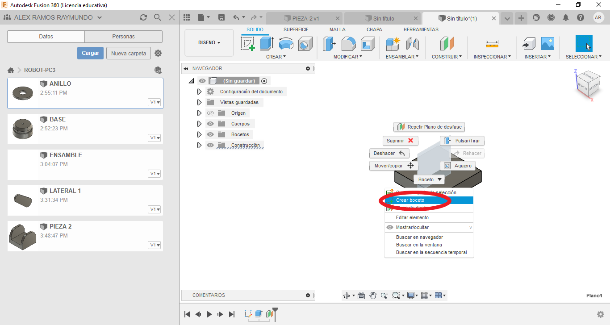Image resolution: width=610 pixels, height=325 pixels.
Task: Click Suprimir in the marking menu
Action: point(401,141)
